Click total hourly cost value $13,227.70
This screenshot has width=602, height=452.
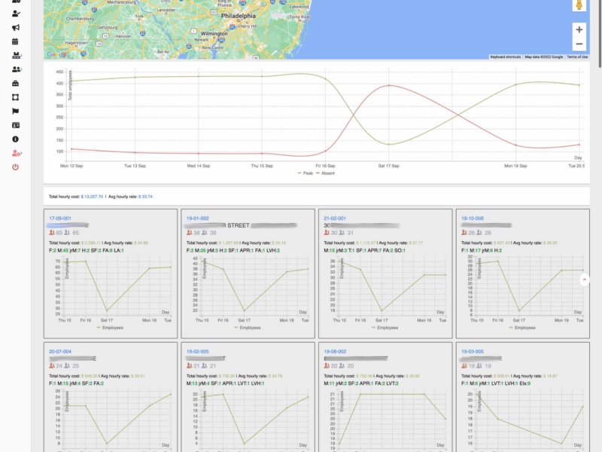tap(92, 197)
